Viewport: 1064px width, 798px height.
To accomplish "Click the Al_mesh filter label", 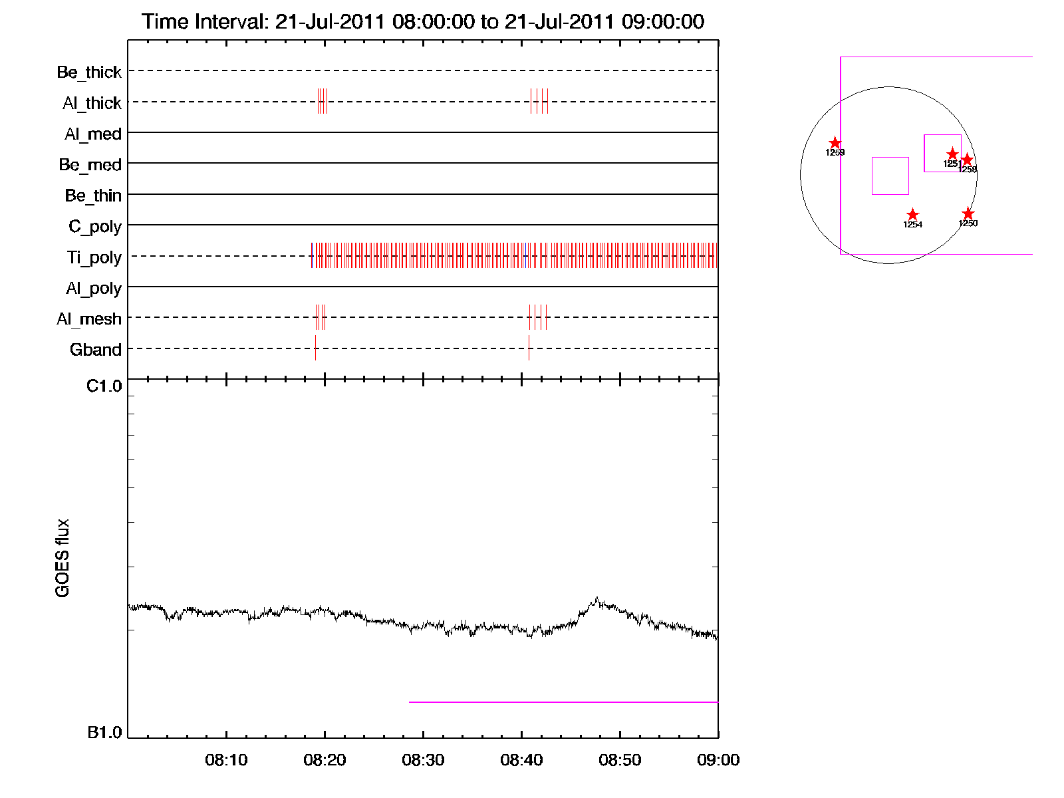I will tap(89, 319).
